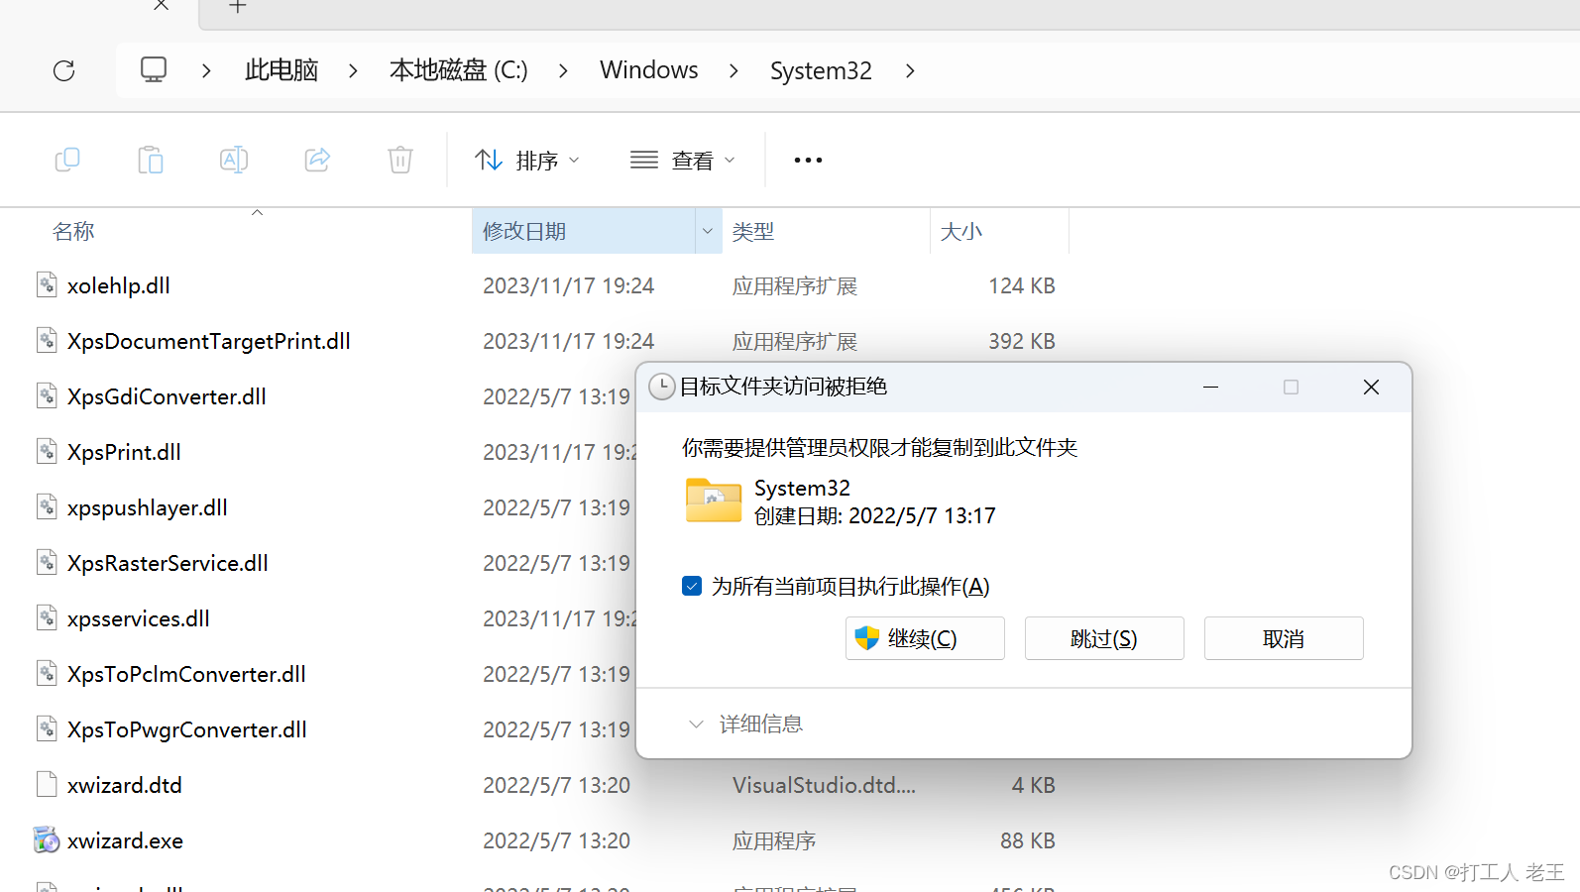Click the XpsDocumentTargetPrint.dll file icon
Viewport: 1580px width, 892px height.
click(x=47, y=341)
